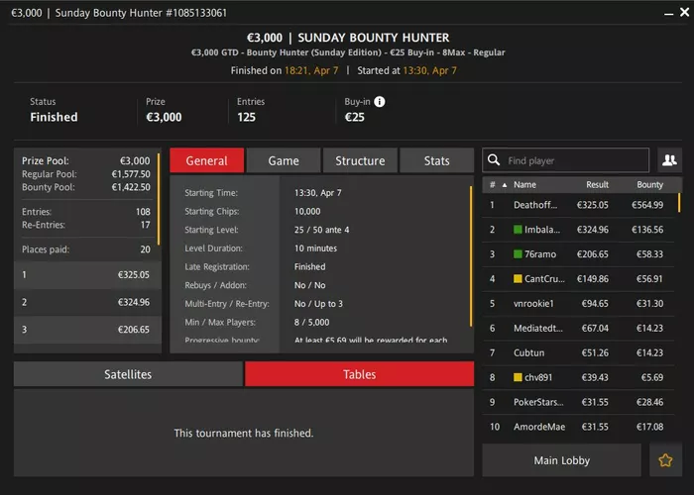Go to the Main Lobby
The height and width of the screenshot is (495, 694).
[x=562, y=460]
